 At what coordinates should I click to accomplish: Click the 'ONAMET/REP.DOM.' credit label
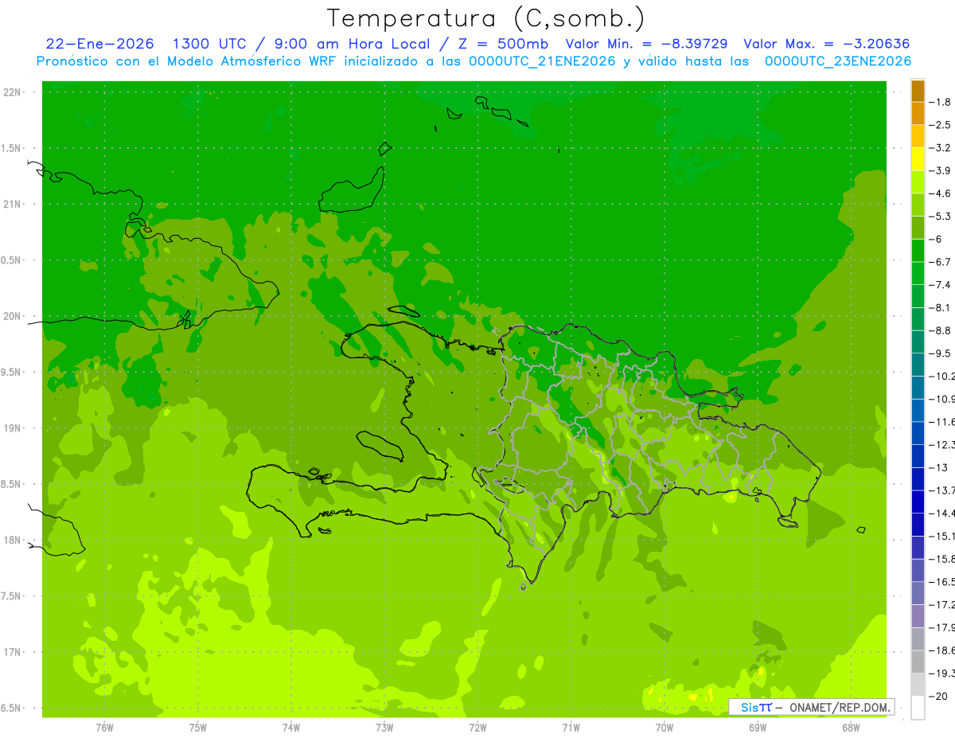(x=840, y=707)
